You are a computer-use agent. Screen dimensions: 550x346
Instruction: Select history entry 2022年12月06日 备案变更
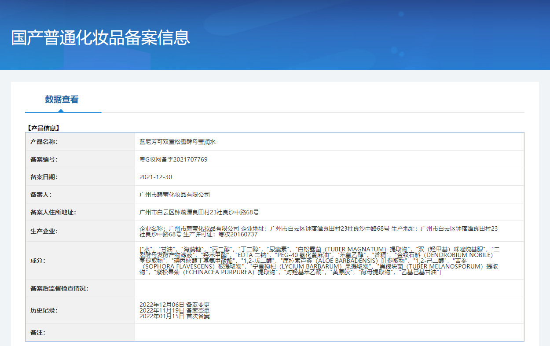[175, 305]
